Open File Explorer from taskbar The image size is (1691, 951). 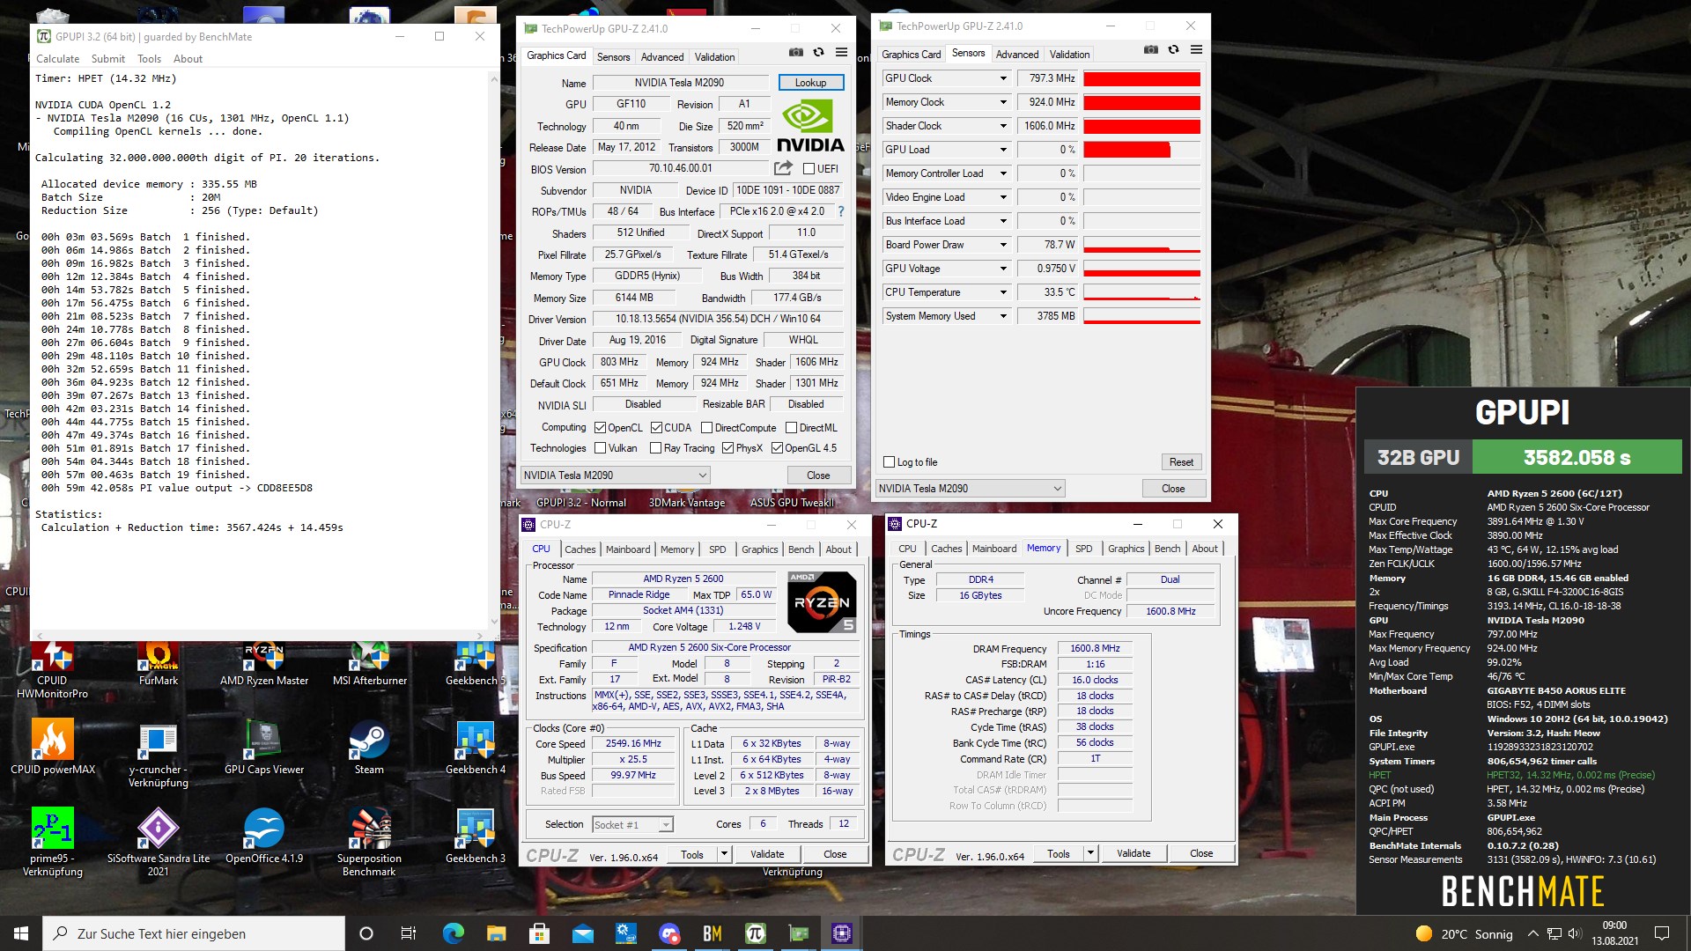[496, 933]
